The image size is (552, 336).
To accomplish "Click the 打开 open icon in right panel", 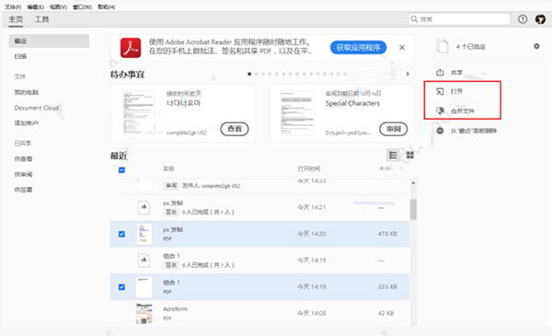I will pos(440,91).
